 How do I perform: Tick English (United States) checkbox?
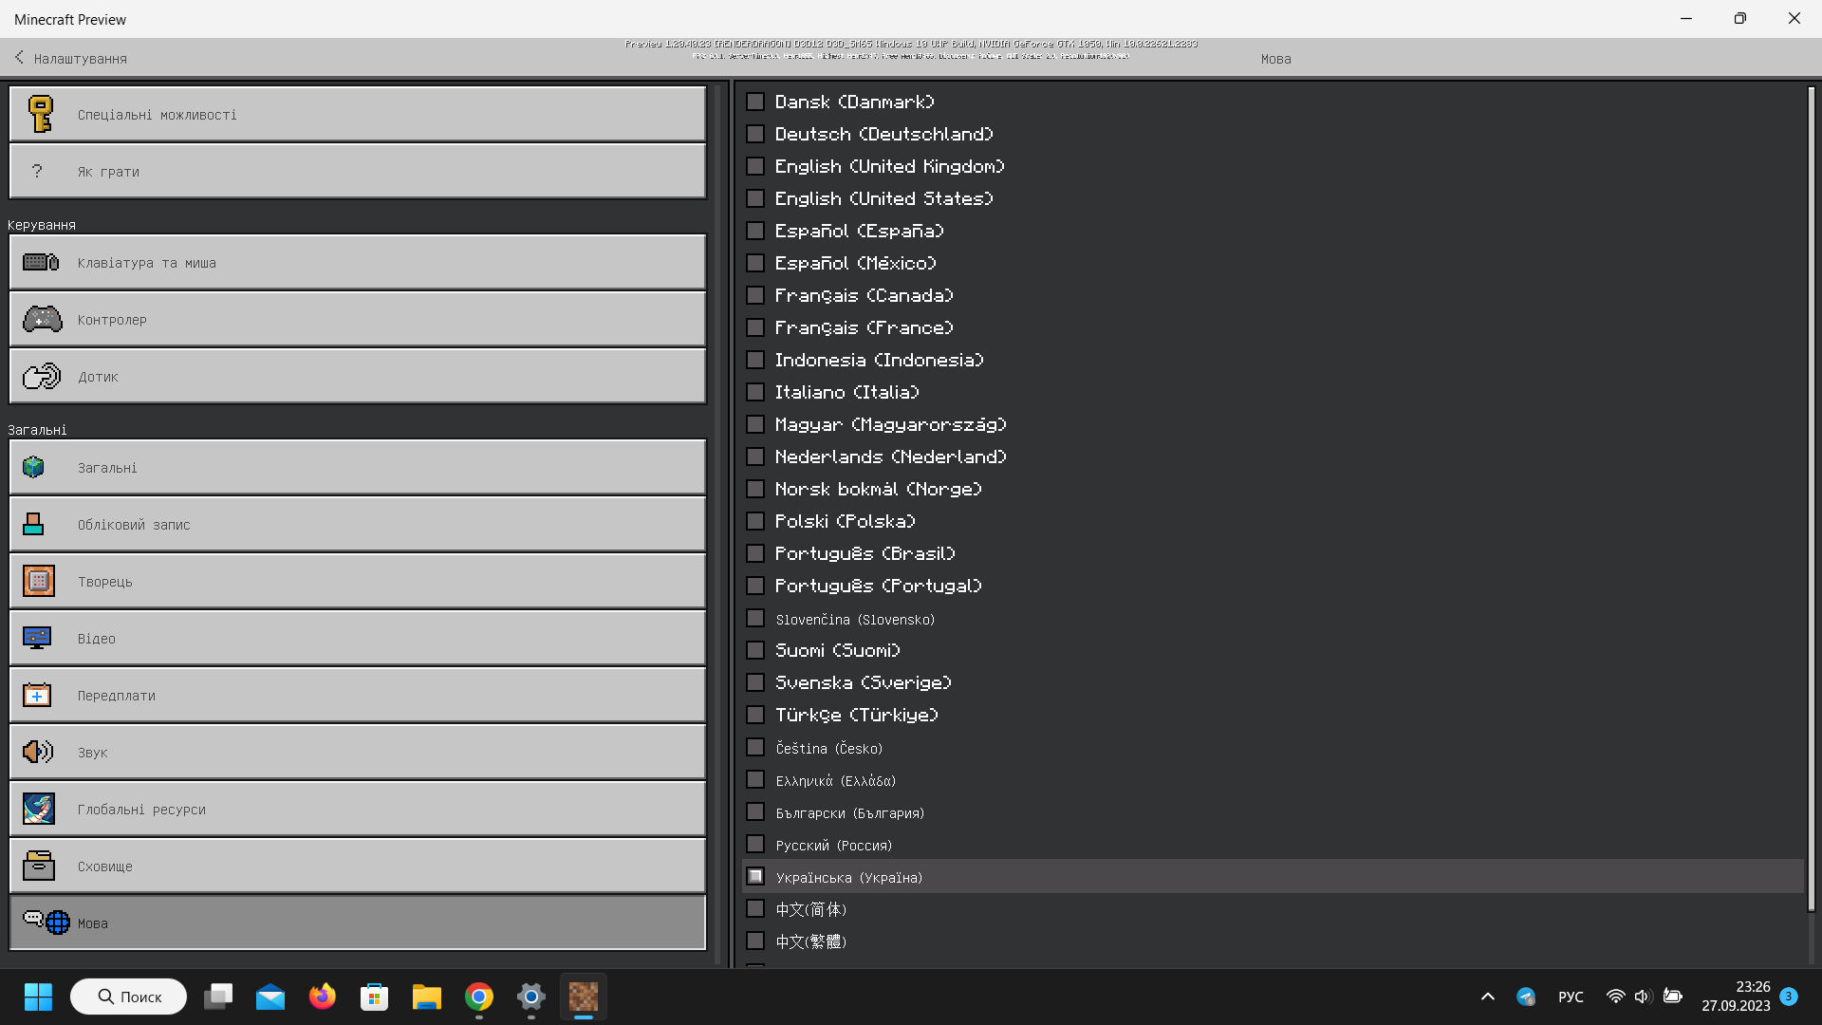(755, 198)
